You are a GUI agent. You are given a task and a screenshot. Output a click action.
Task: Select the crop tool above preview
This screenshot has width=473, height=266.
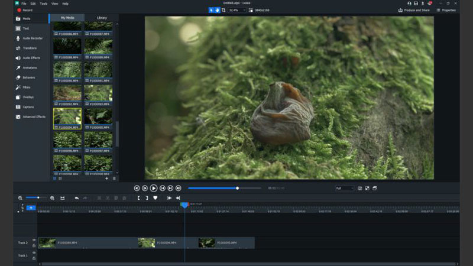223,10
